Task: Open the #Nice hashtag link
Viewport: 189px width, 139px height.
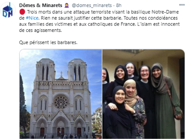Action: pyautogui.click(x=32, y=18)
